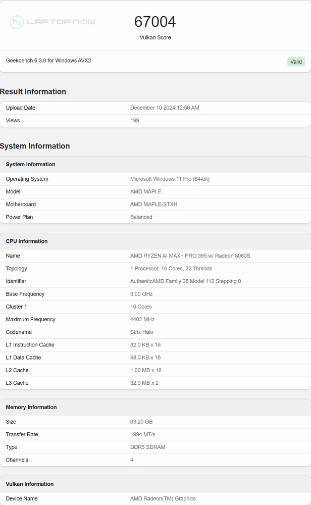Click the Result Information heading
This screenshot has width=311, height=505.
pyautogui.click(x=33, y=91)
